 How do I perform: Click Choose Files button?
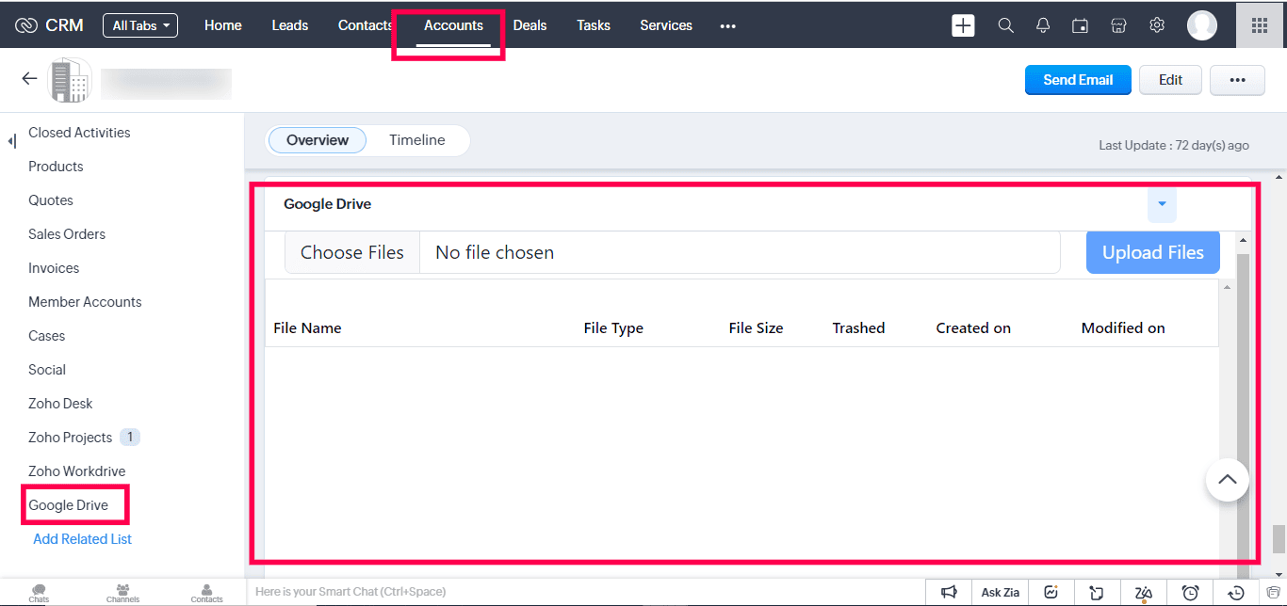[352, 252]
